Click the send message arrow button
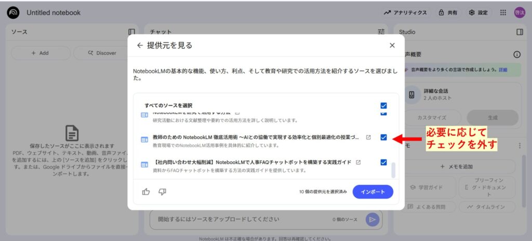This screenshot has width=532, height=241. coord(372,220)
